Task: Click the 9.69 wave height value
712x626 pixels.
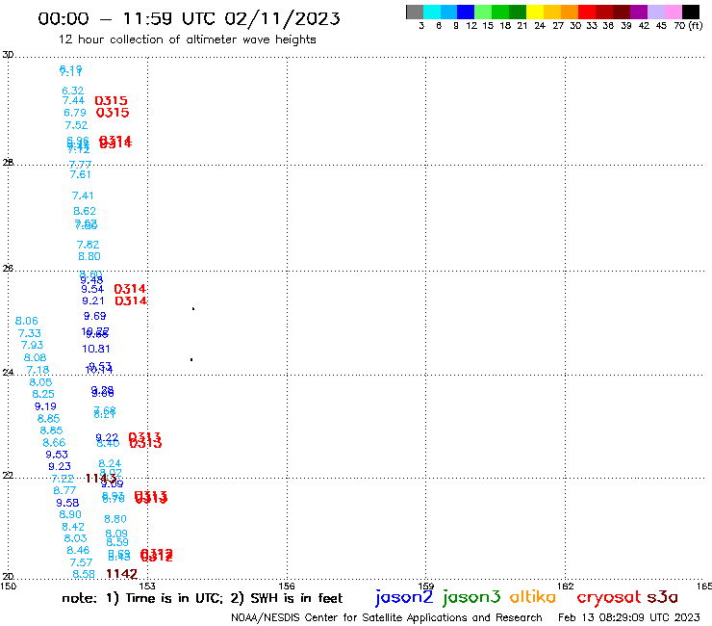Action: point(95,316)
